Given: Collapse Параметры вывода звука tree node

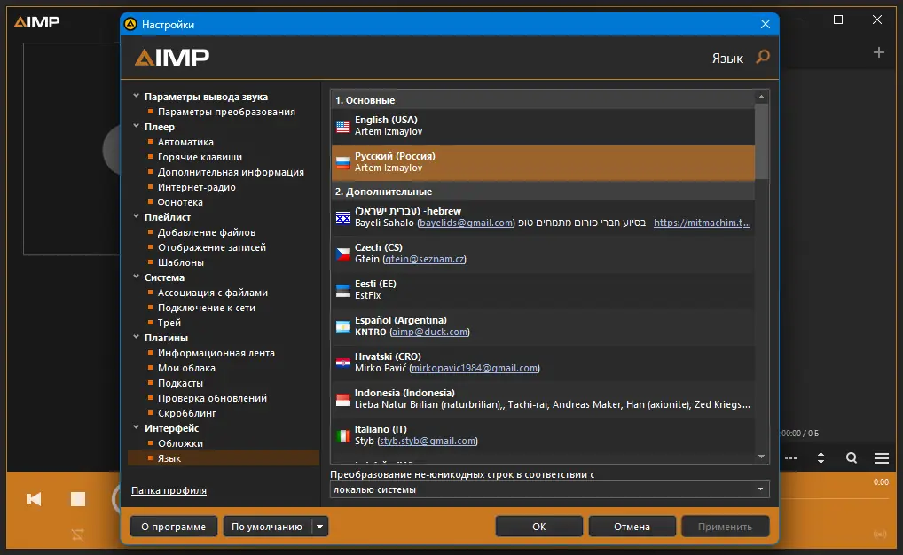Looking at the screenshot, I should pos(137,96).
